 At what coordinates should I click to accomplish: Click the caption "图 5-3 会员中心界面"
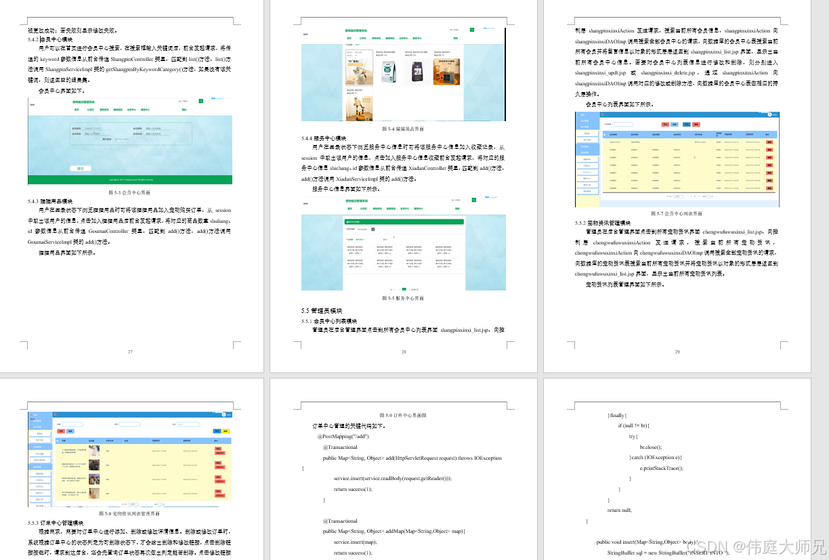[x=130, y=192]
